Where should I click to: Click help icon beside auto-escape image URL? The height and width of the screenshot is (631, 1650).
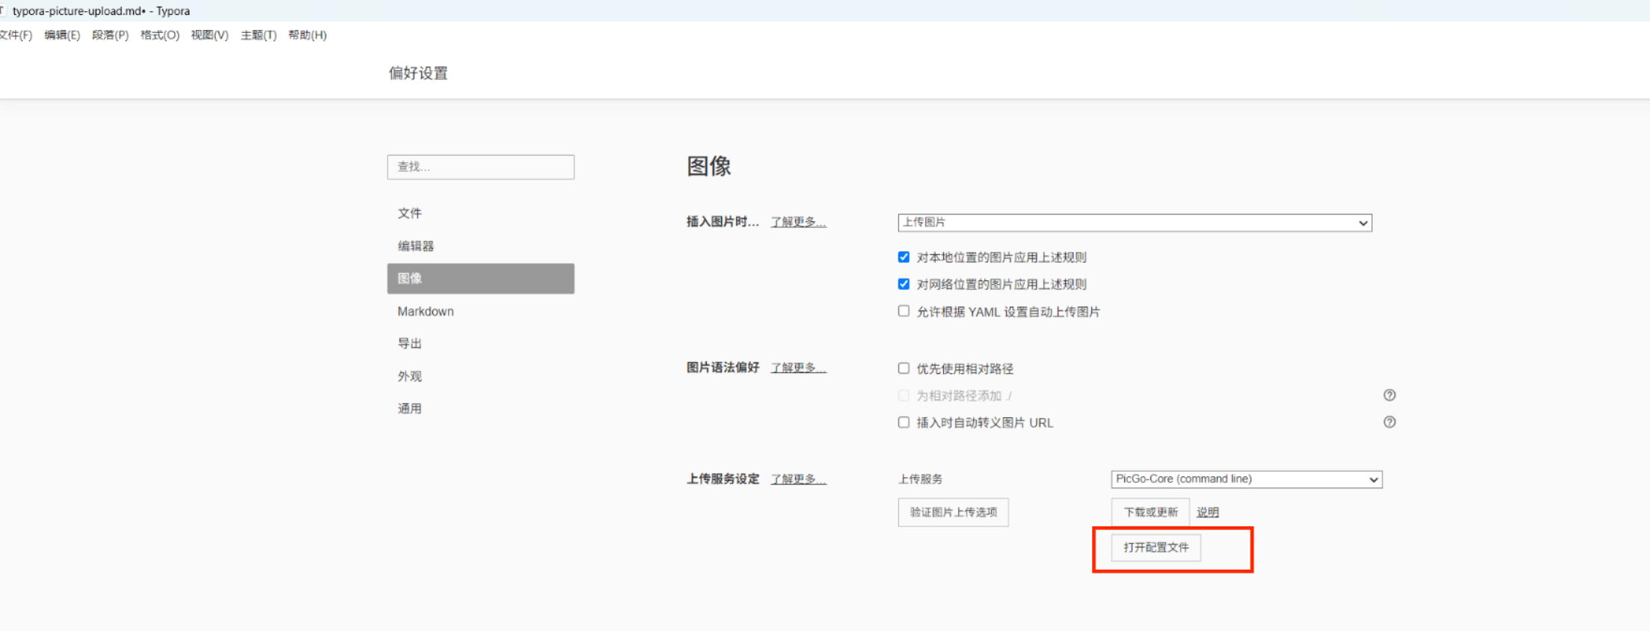tap(1389, 422)
